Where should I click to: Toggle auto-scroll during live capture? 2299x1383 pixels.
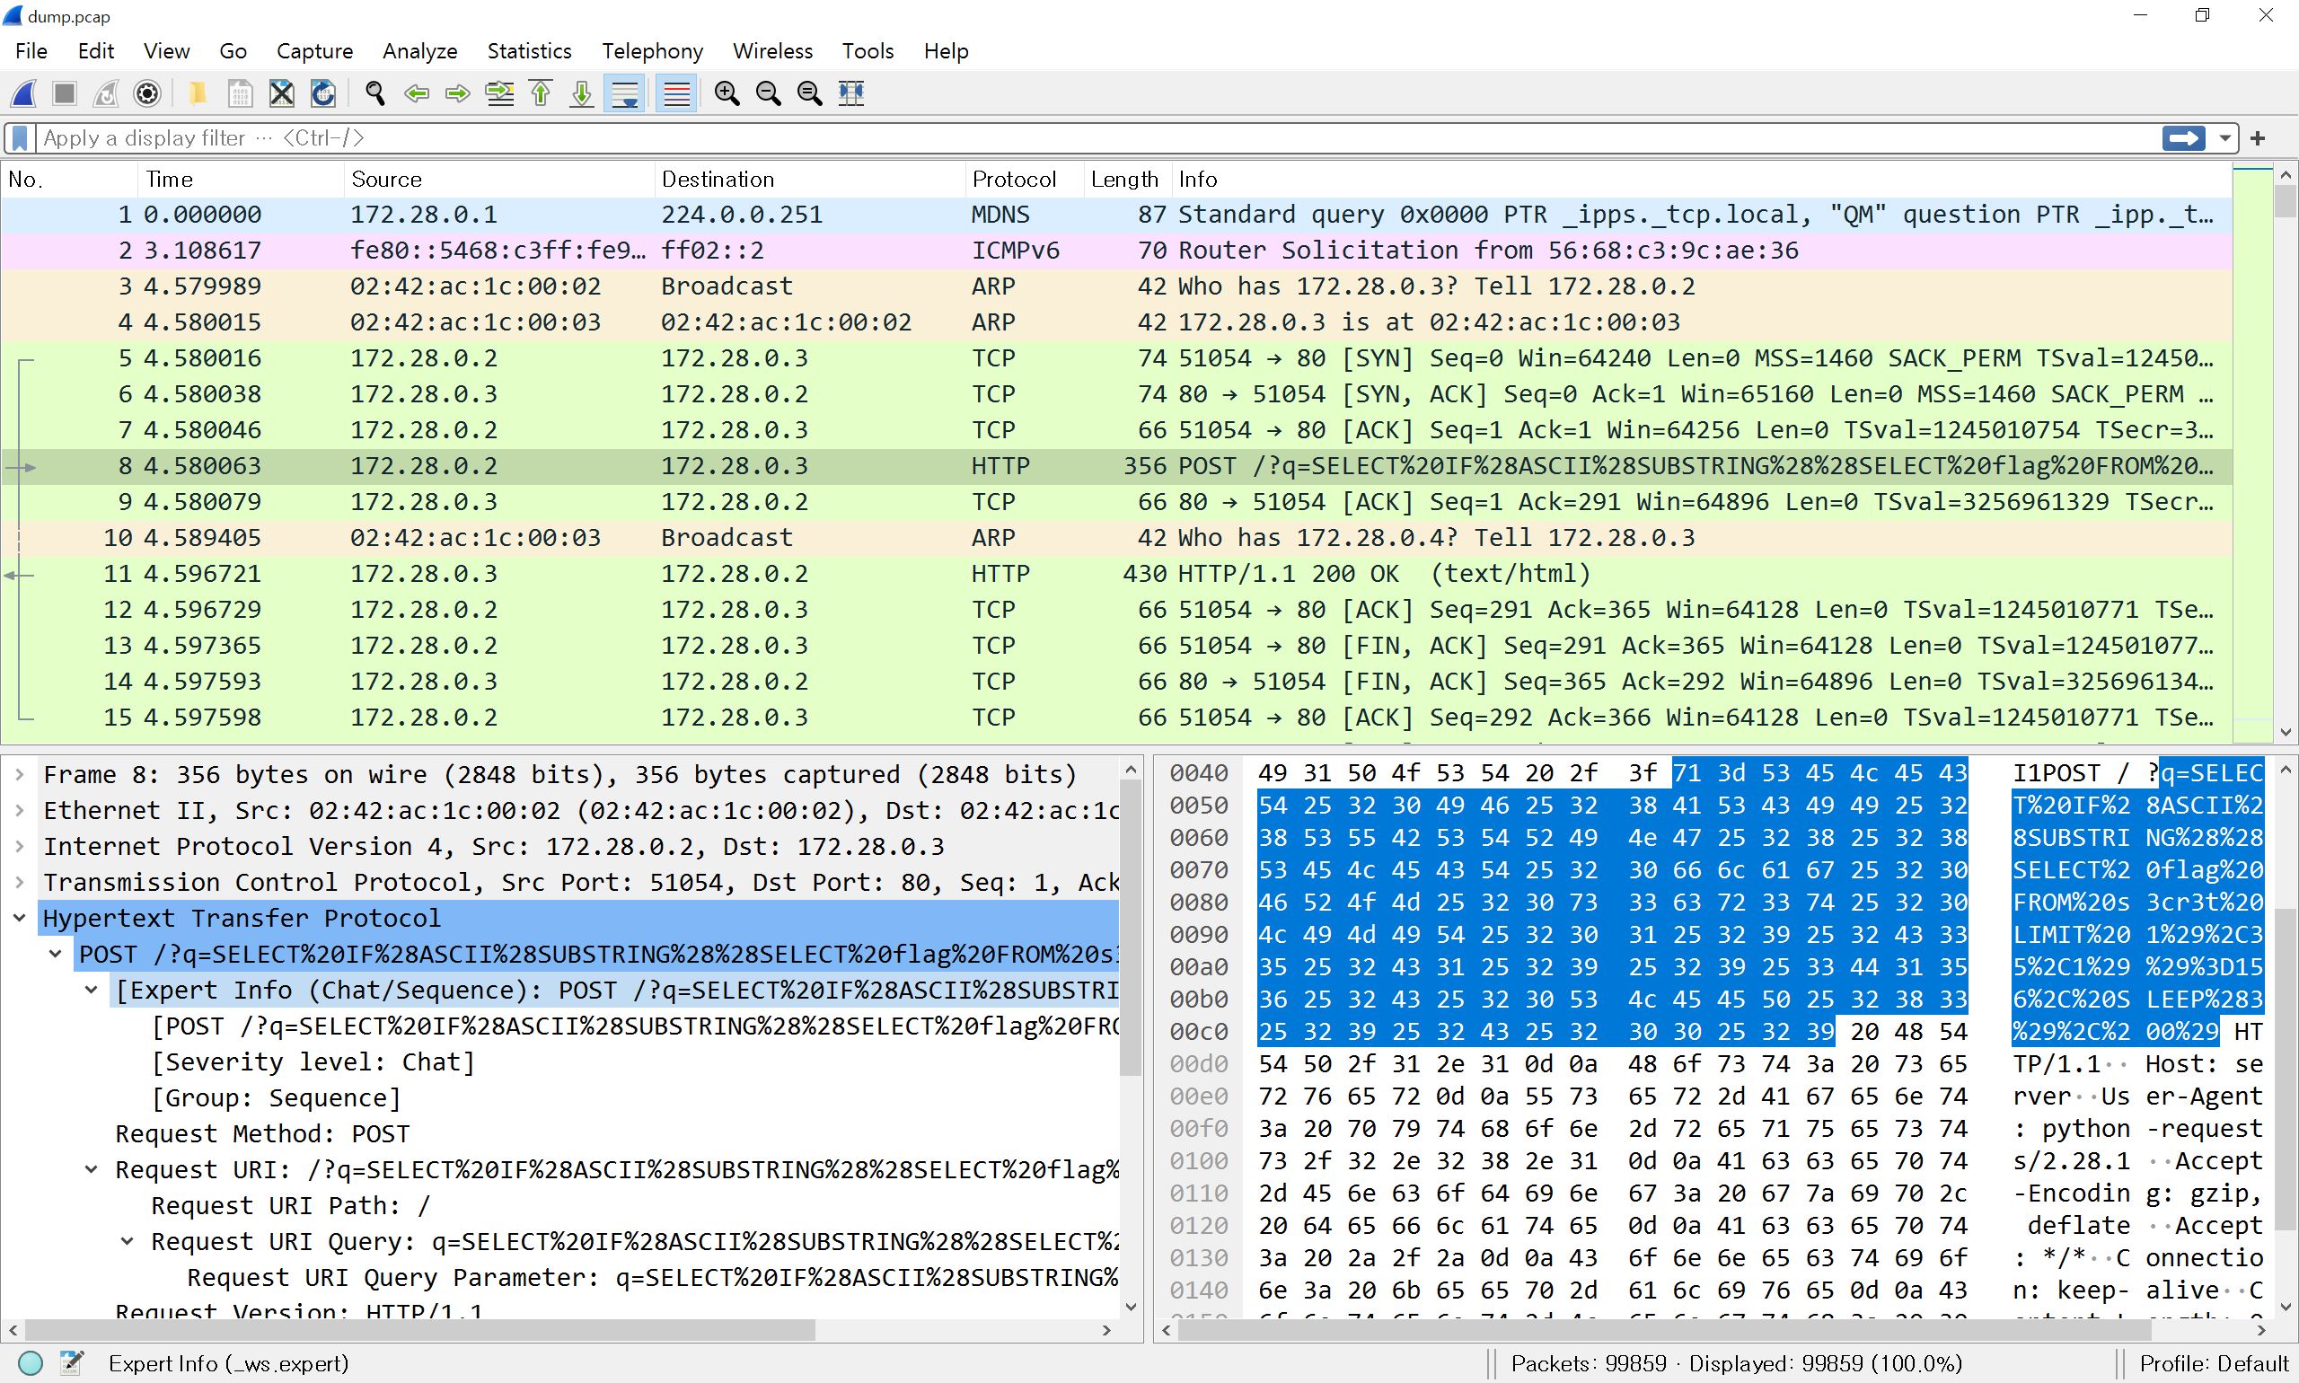[x=624, y=93]
